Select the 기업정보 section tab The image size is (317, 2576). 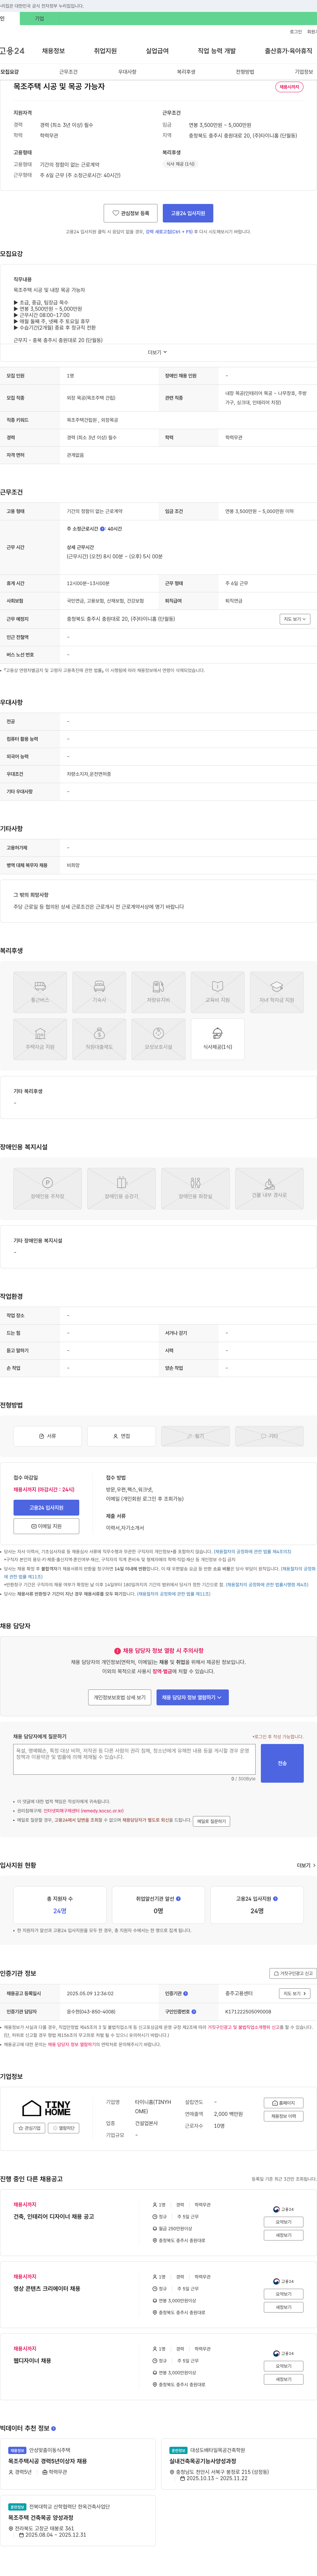(304, 72)
